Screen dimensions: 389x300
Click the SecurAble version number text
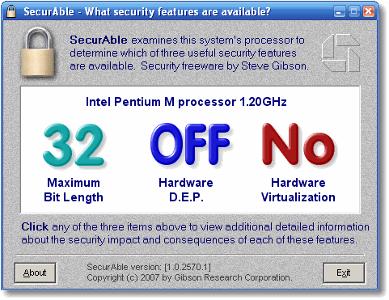149,267
